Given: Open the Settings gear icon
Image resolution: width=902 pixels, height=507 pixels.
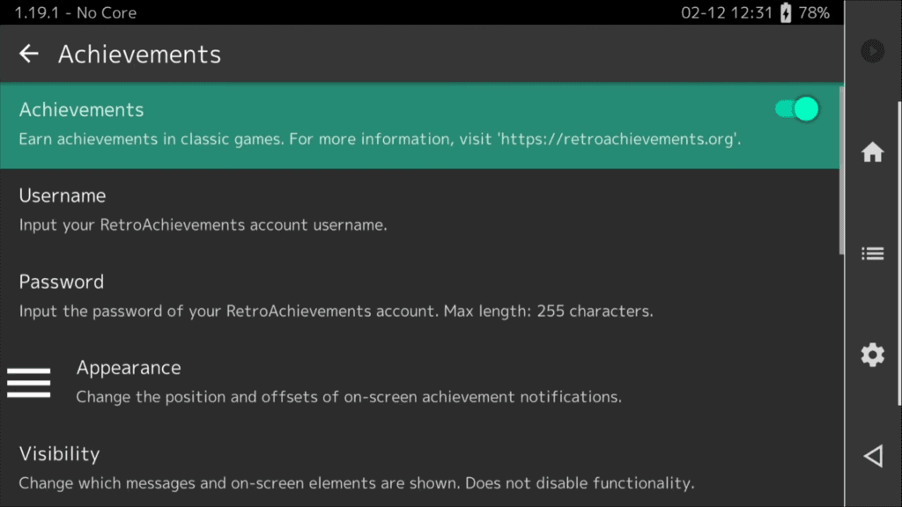Looking at the screenshot, I should pos(872,355).
